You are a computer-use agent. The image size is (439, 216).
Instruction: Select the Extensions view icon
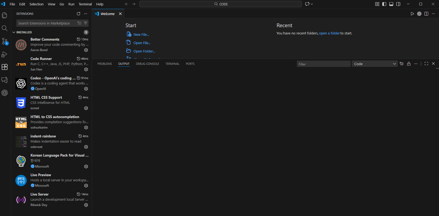pyautogui.click(x=5, y=67)
